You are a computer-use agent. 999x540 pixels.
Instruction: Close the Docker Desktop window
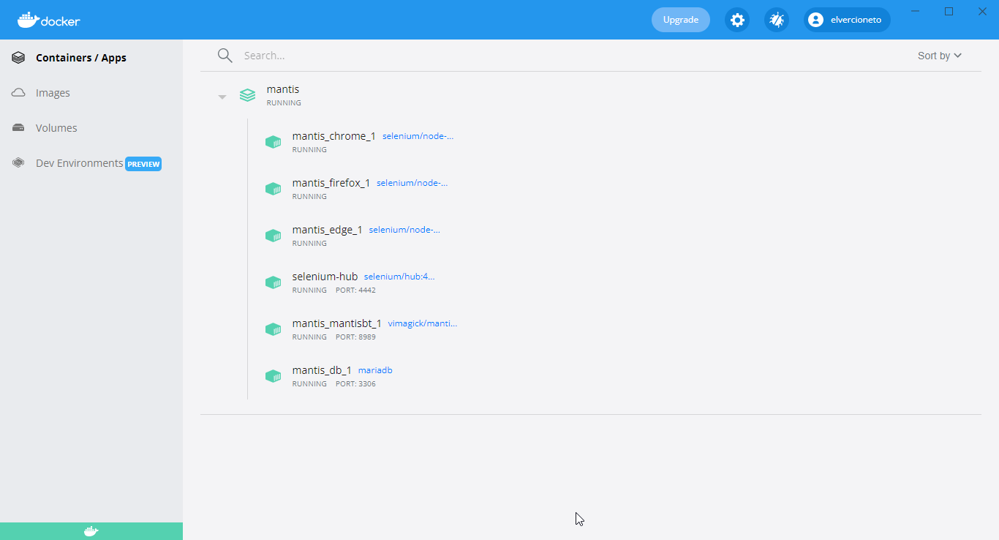pyautogui.click(x=982, y=11)
